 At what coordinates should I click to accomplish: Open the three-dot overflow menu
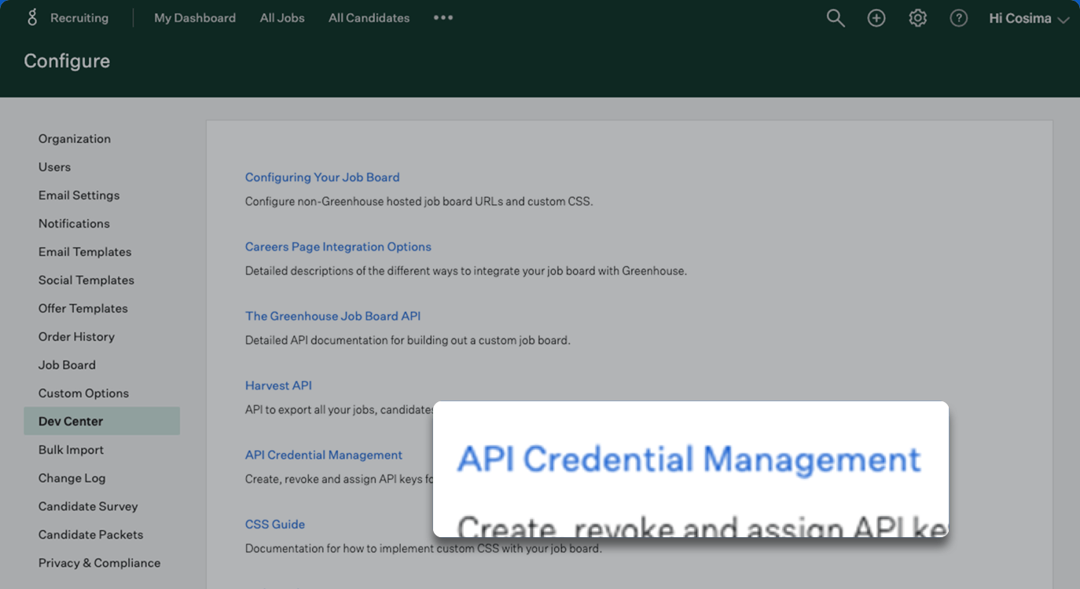click(x=443, y=17)
